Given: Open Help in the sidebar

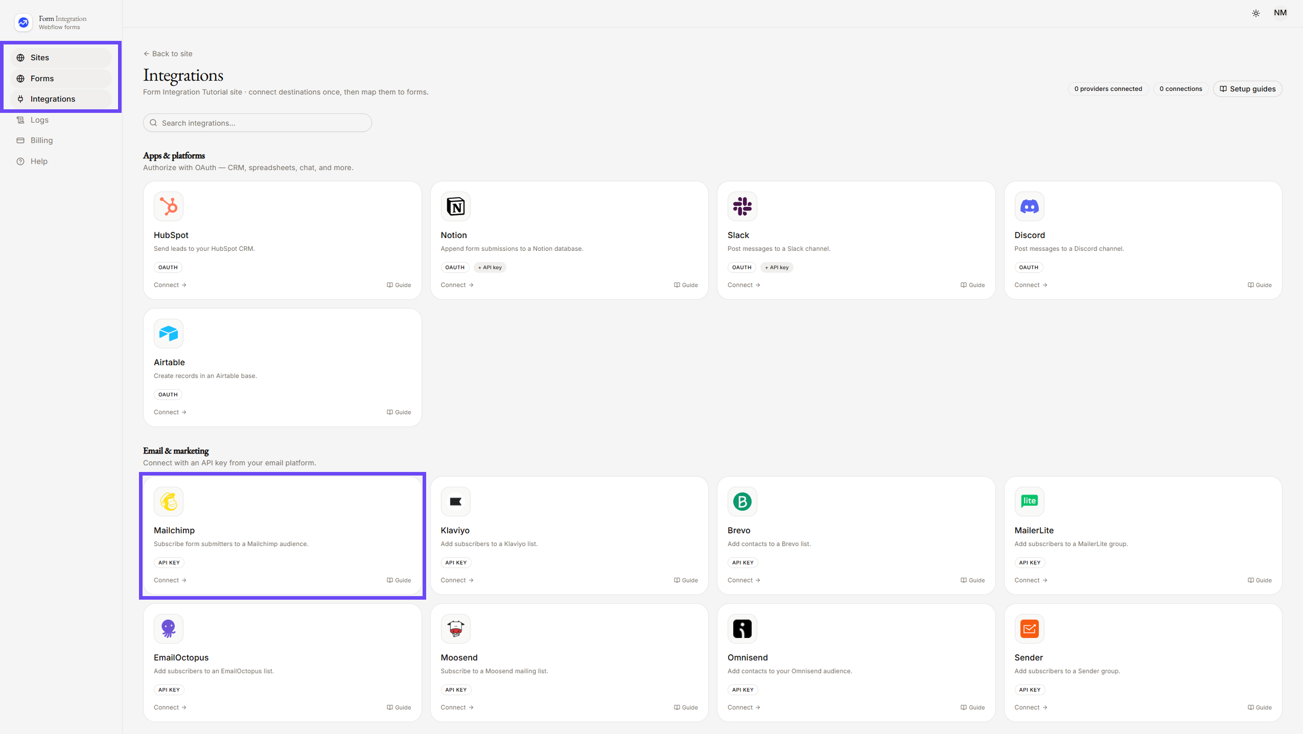Looking at the screenshot, I should pos(61,161).
